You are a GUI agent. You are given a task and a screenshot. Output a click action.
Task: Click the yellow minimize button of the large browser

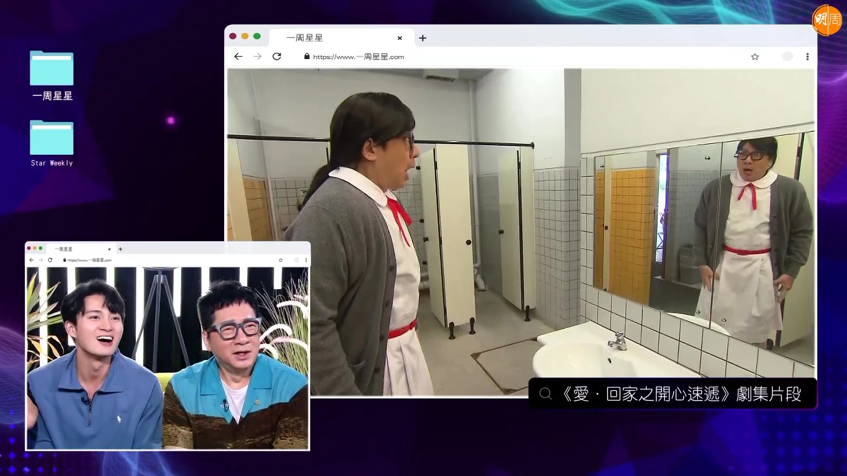click(x=245, y=36)
